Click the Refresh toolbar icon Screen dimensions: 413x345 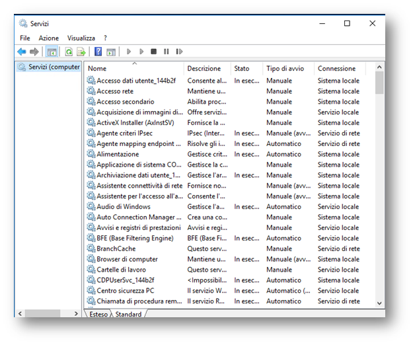tap(69, 52)
